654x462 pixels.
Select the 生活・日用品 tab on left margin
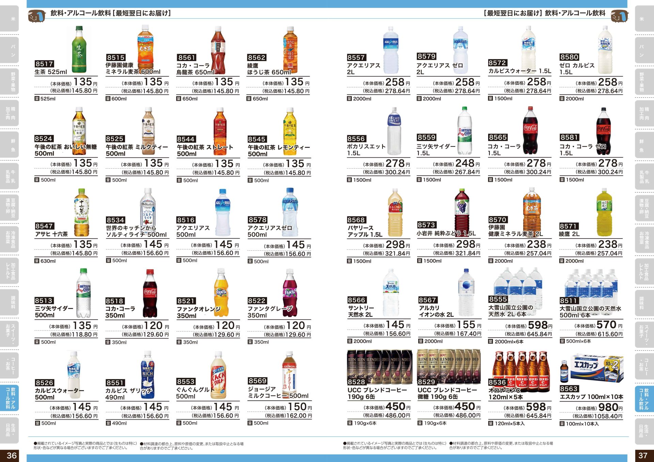point(9,430)
